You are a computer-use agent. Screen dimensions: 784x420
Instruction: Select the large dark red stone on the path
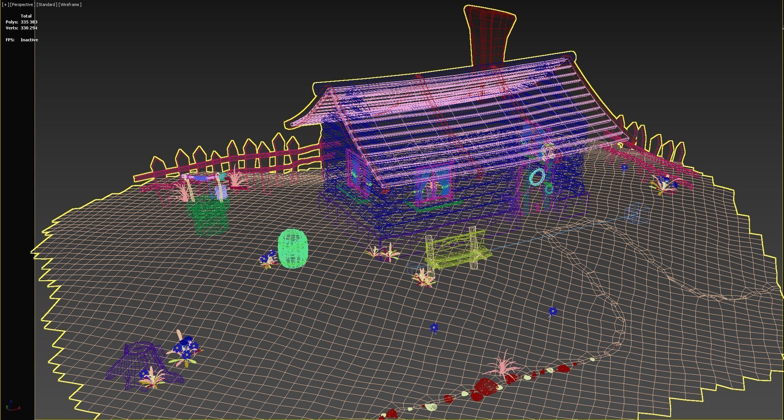(486, 387)
